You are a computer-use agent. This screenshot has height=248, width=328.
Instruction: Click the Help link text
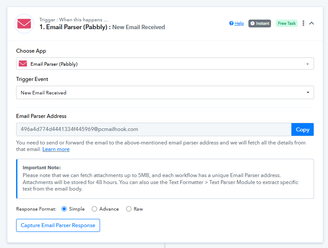point(239,23)
